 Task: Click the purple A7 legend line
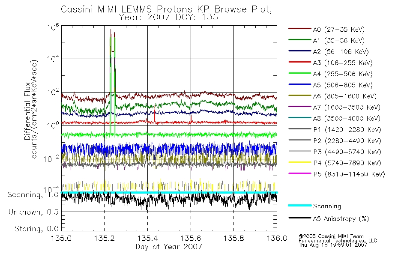click(x=299, y=106)
